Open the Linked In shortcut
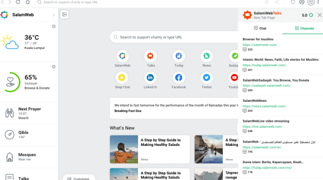Image resolution: width=323 pixels, height=180 pixels. coord(150,77)
